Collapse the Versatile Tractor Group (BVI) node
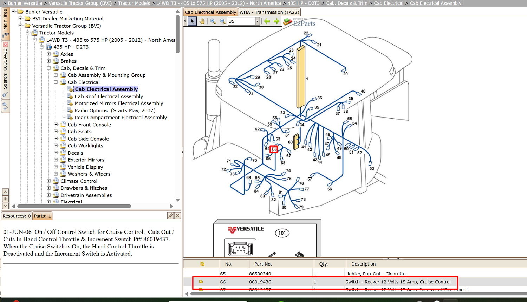The height and width of the screenshot is (302, 527). [20, 26]
